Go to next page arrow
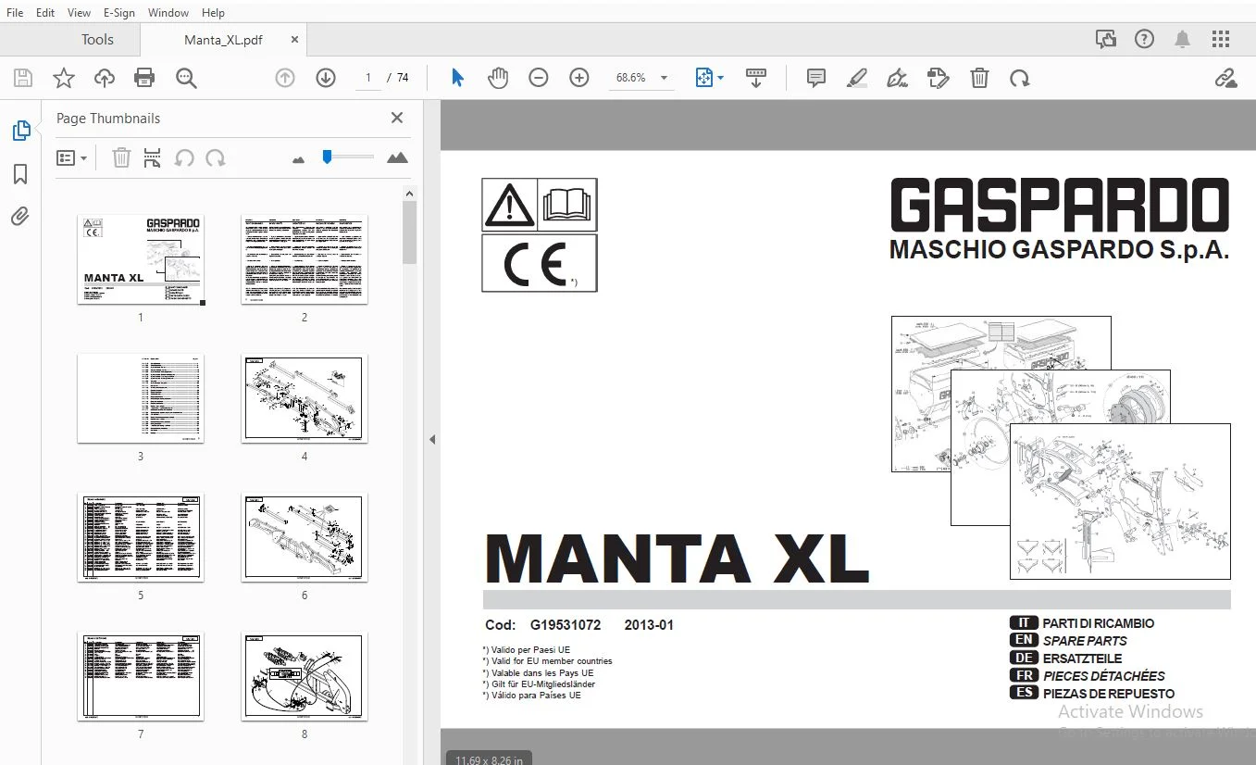Viewport: 1256px width, 765px height. pyautogui.click(x=326, y=79)
